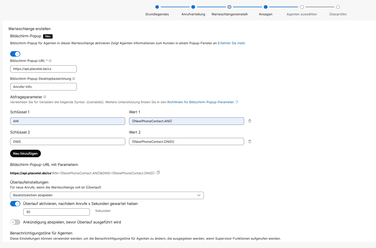
Task: Show info tooltip for Bildschirm-Popup-URL
Action: (x=50, y=61)
